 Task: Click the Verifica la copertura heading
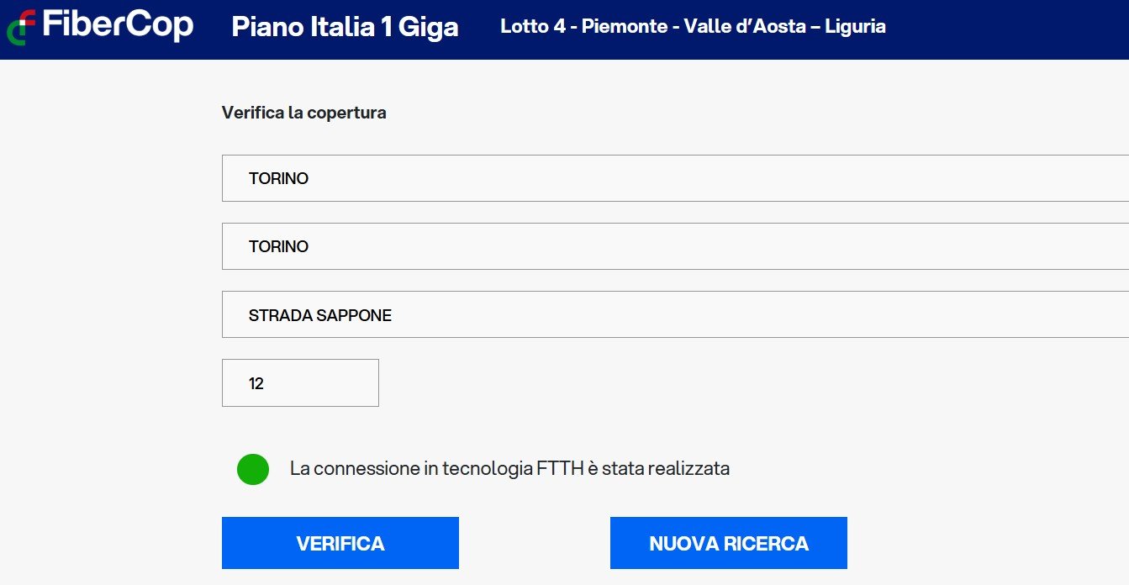point(304,113)
